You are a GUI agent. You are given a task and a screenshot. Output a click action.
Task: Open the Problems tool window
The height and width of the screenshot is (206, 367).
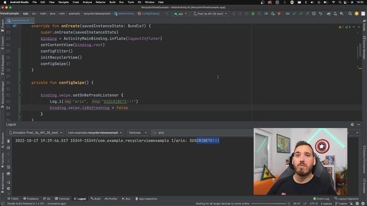click(x=31, y=199)
